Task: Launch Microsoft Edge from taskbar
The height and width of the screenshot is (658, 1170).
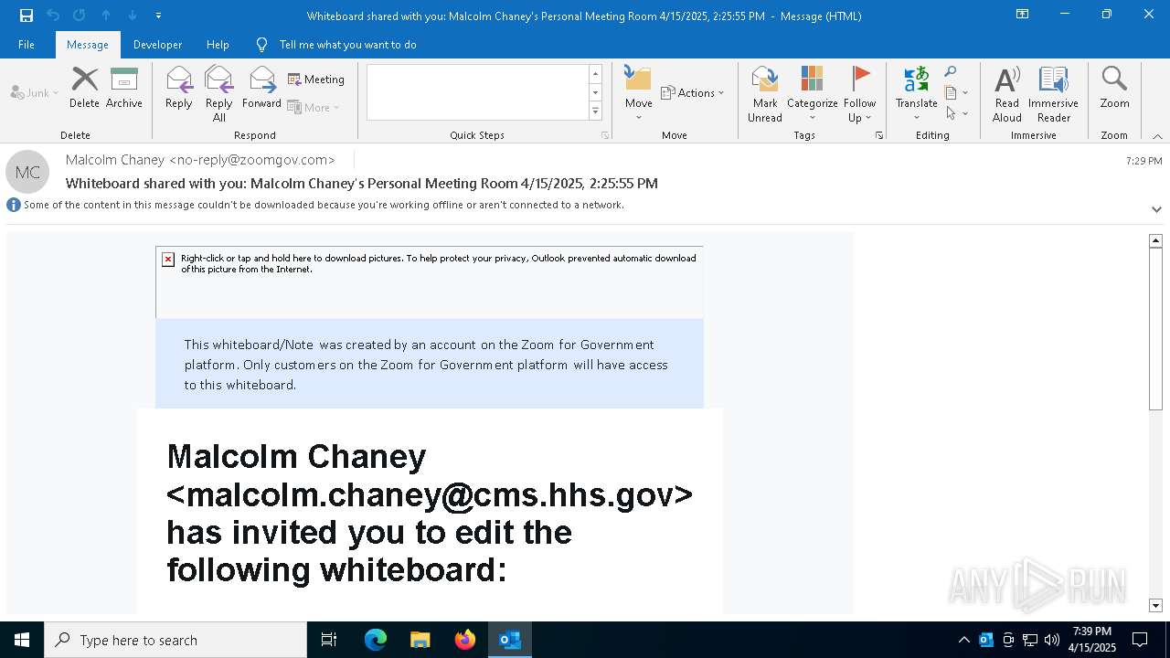Action: [x=376, y=640]
